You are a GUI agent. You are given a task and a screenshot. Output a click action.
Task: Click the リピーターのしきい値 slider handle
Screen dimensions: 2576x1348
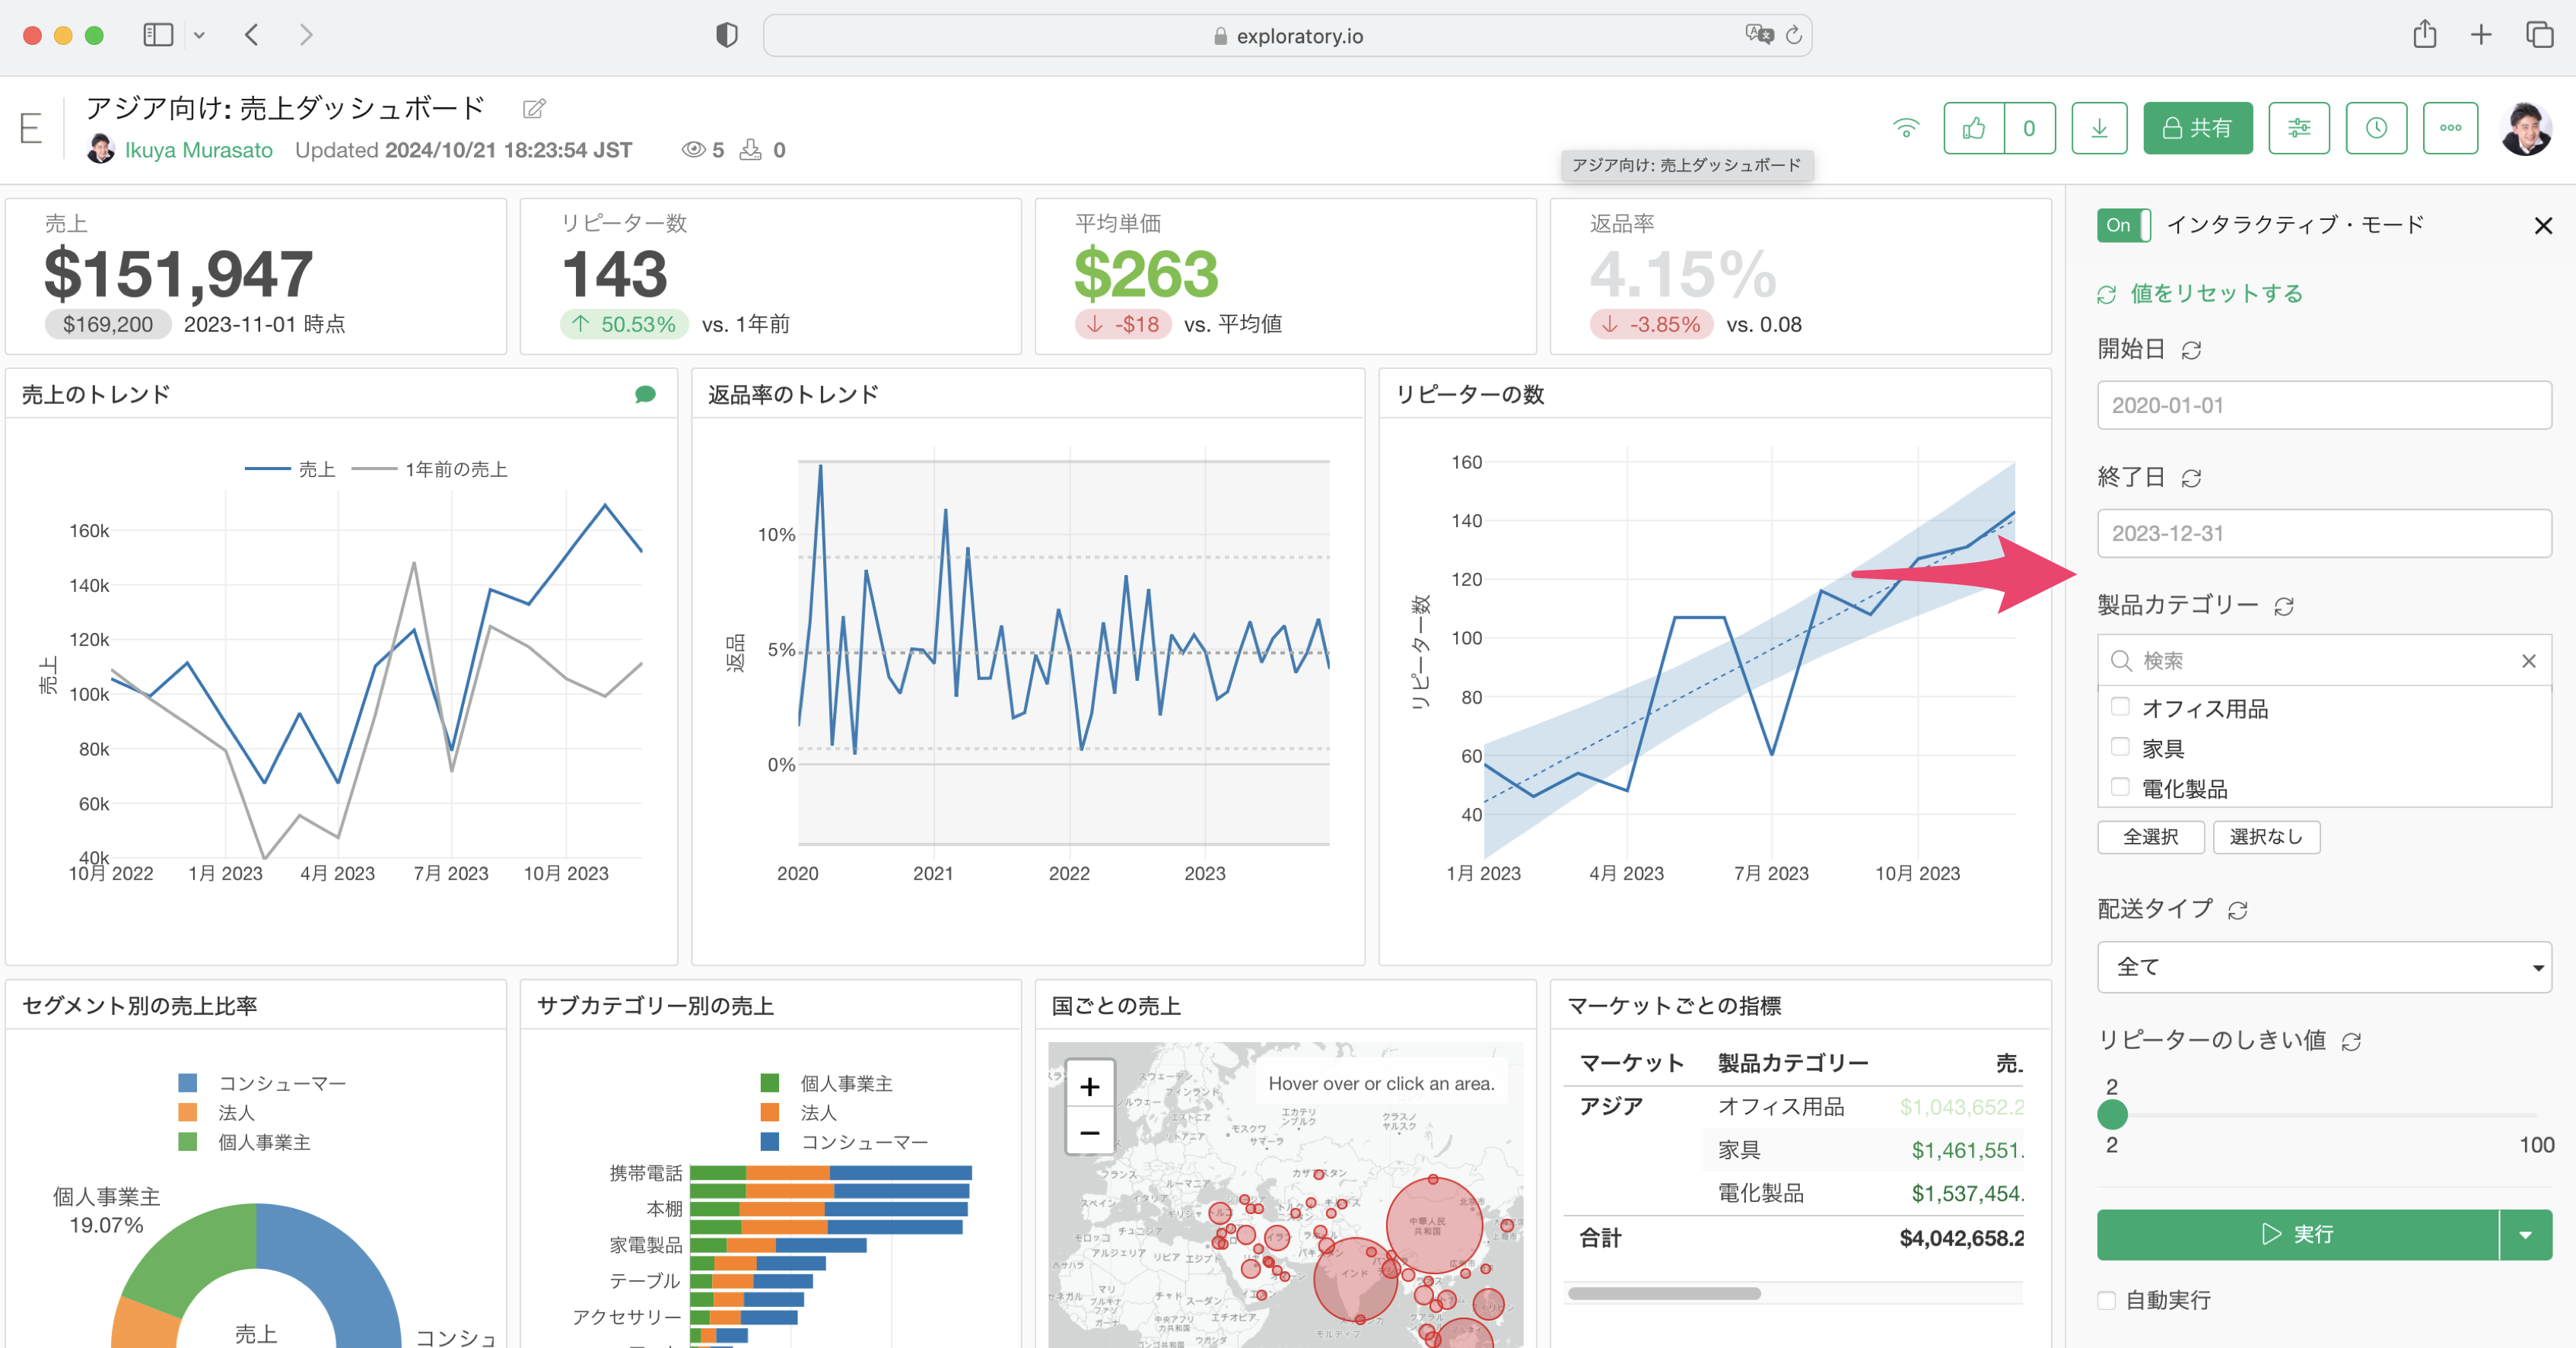[x=2112, y=1114]
